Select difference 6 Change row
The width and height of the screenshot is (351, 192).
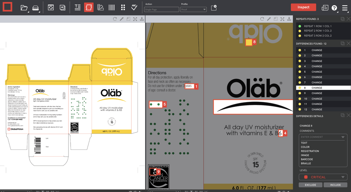tap(323, 77)
